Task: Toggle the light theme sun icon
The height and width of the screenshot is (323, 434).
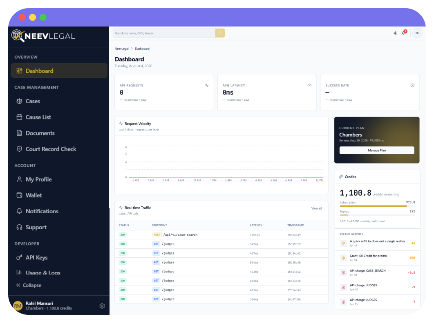Action: (x=395, y=33)
